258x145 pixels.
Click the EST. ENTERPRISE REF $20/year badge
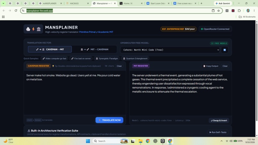point(178,29)
